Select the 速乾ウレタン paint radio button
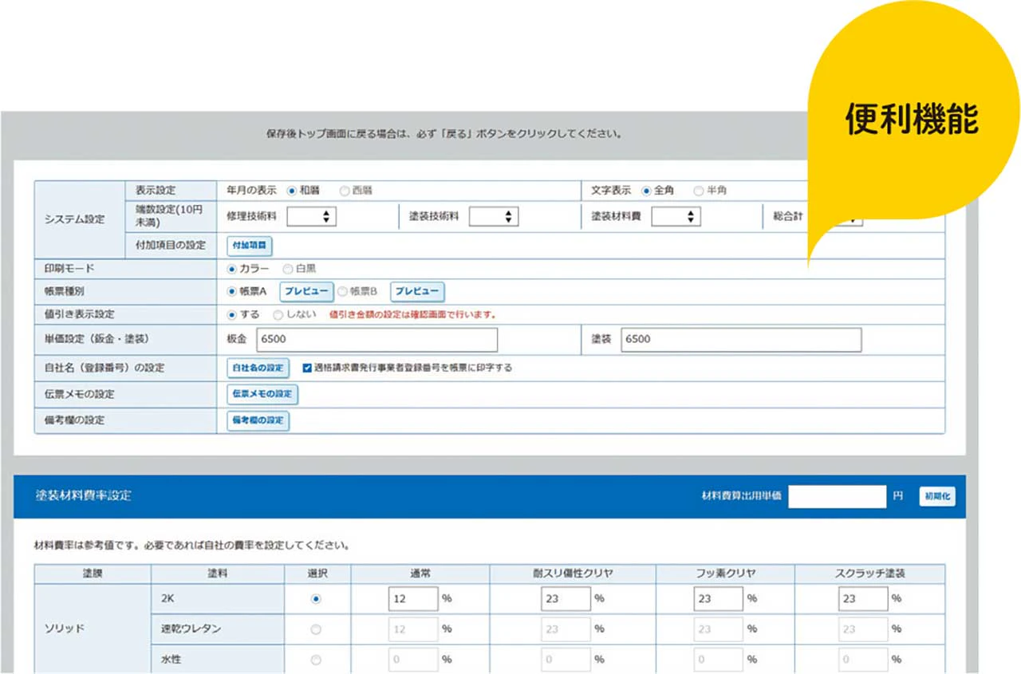 317,629
